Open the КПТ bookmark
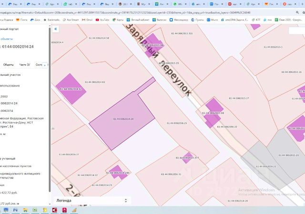305x214 pixels. tap(256, 20)
